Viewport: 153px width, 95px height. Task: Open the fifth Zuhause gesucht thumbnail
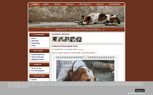pyautogui.click(x=79, y=39)
